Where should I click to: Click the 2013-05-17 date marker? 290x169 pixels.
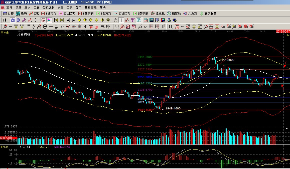click(x=283, y=32)
